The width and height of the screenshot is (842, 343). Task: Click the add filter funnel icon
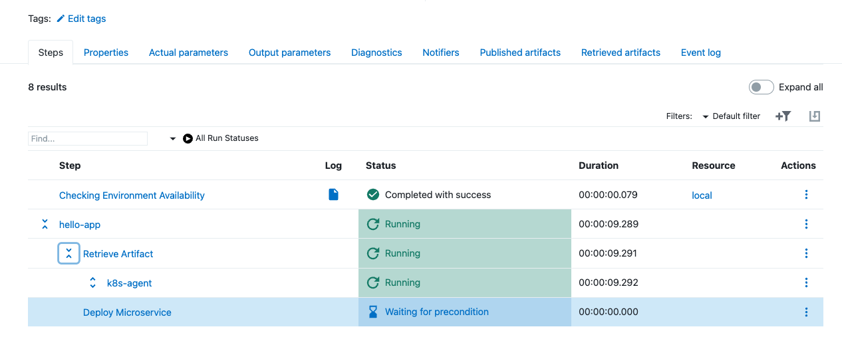tap(783, 116)
